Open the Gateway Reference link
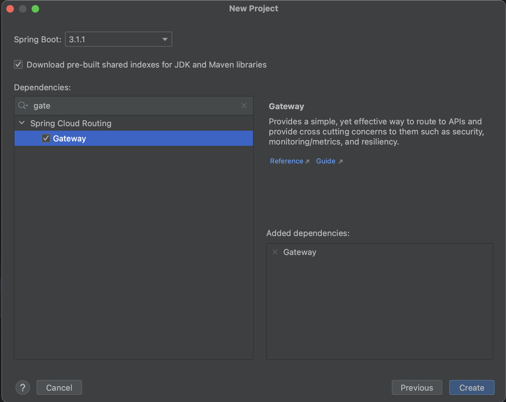Viewport: 506px width, 402px height. (x=286, y=161)
